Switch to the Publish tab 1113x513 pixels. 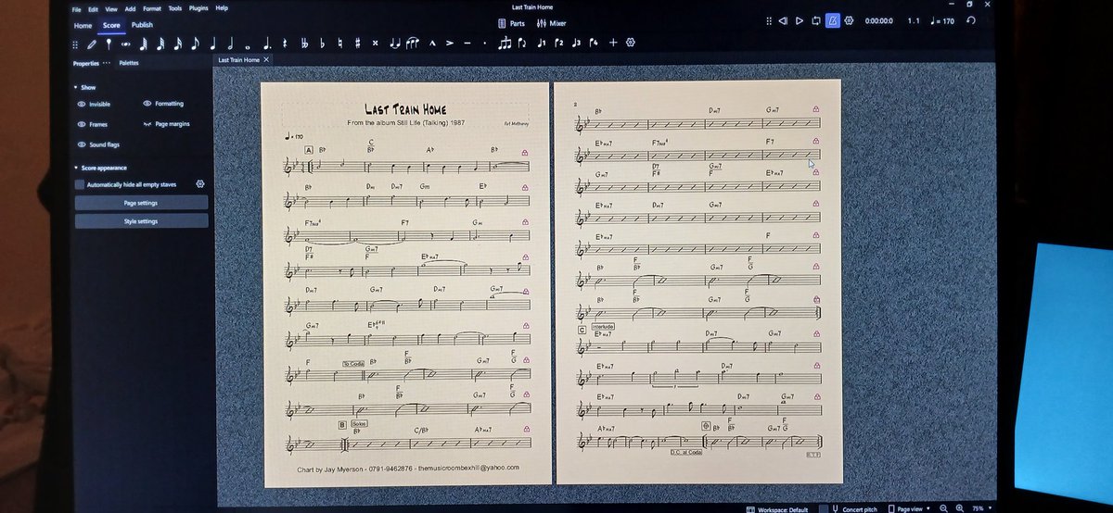(x=142, y=25)
